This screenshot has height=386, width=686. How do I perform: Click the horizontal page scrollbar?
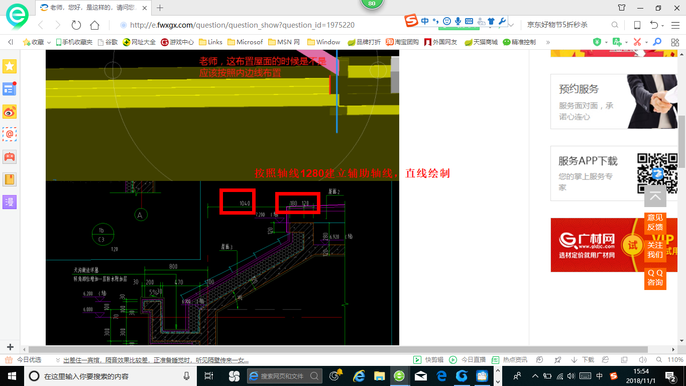click(x=337, y=349)
